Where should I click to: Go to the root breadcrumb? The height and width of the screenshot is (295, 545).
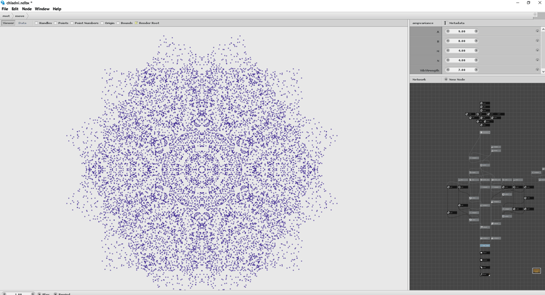tap(6, 16)
